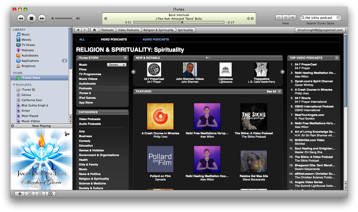Open App Store in iTunes Store panel
This screenshot has height=212, width=358.
(86, 102)
